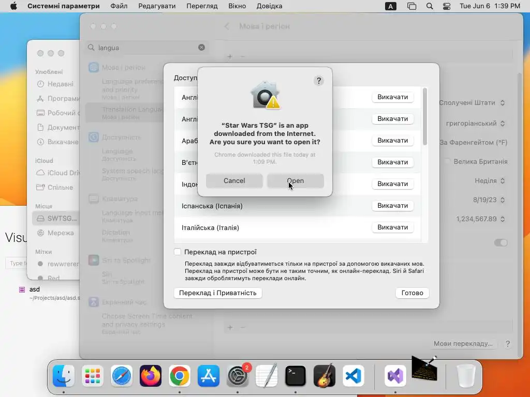Focus the langua search field
Viewport: 530px width, 397px height.
tap(146, 48)
